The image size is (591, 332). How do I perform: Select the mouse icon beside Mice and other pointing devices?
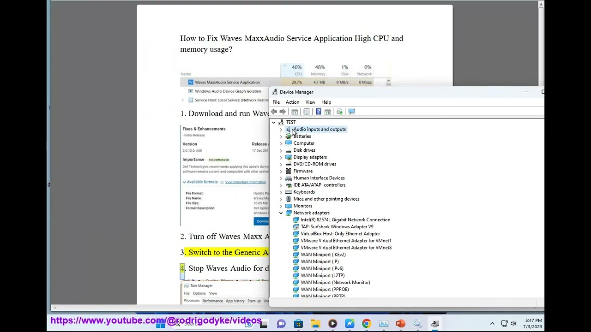(x=289, y=199)
